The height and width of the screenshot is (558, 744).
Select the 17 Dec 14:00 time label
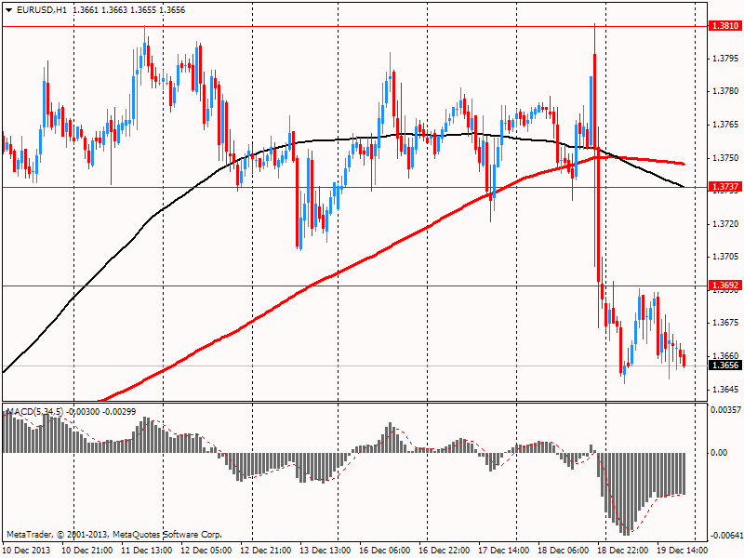[x=504, y=551]
